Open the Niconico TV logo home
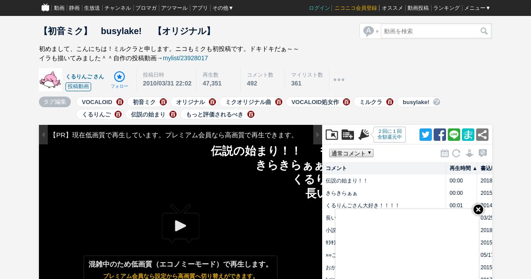531x279 pixels. click(x=45, y=8)
